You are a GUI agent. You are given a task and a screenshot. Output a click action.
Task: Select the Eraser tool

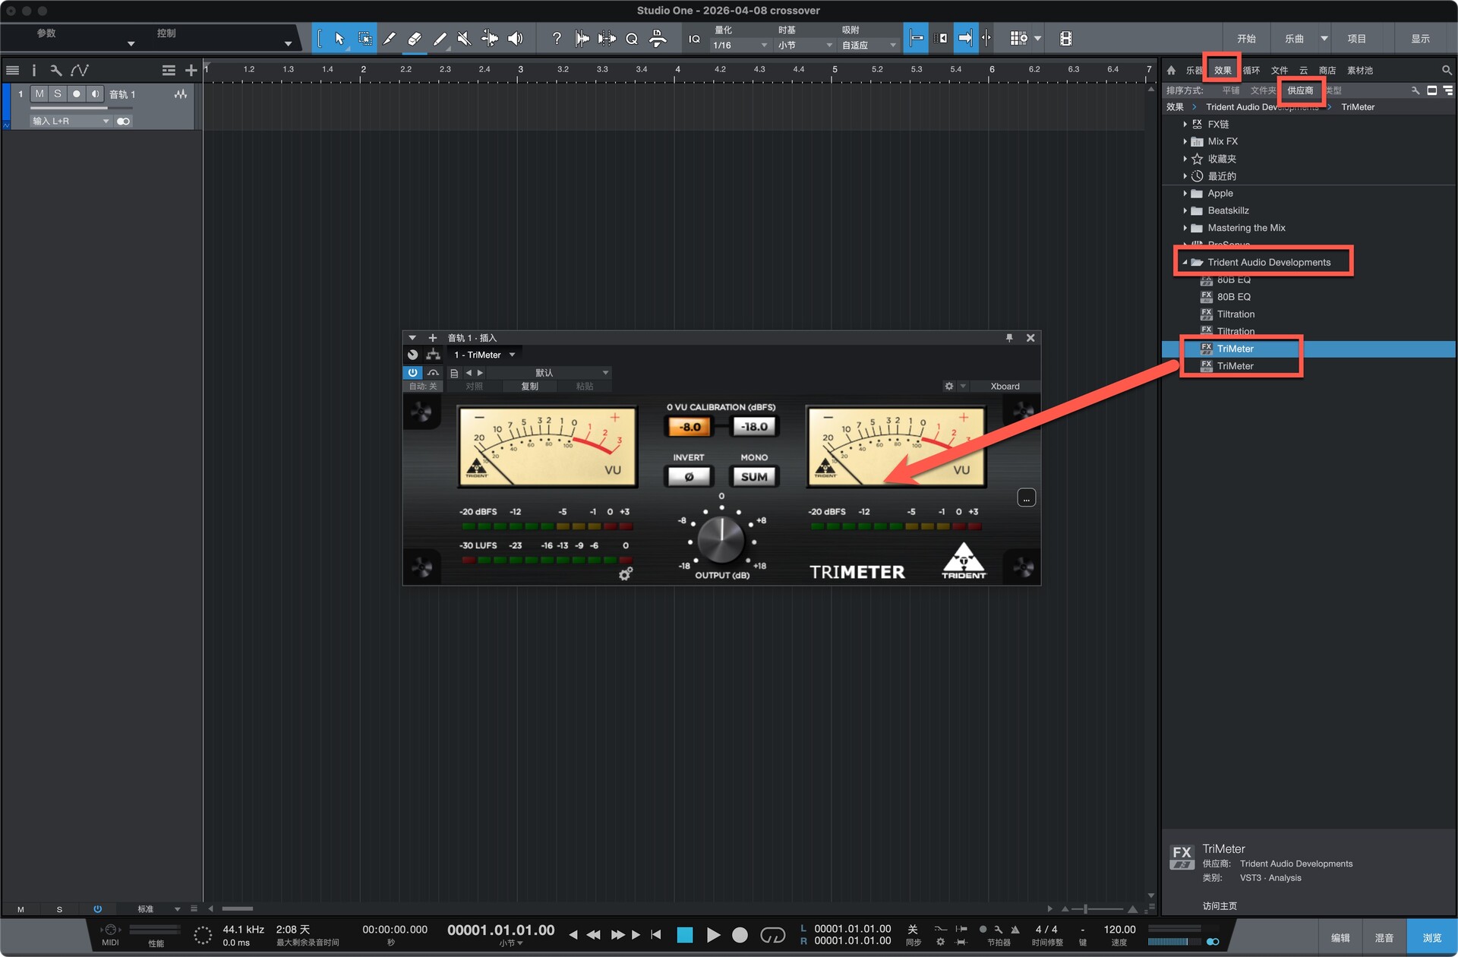point(415,39)
